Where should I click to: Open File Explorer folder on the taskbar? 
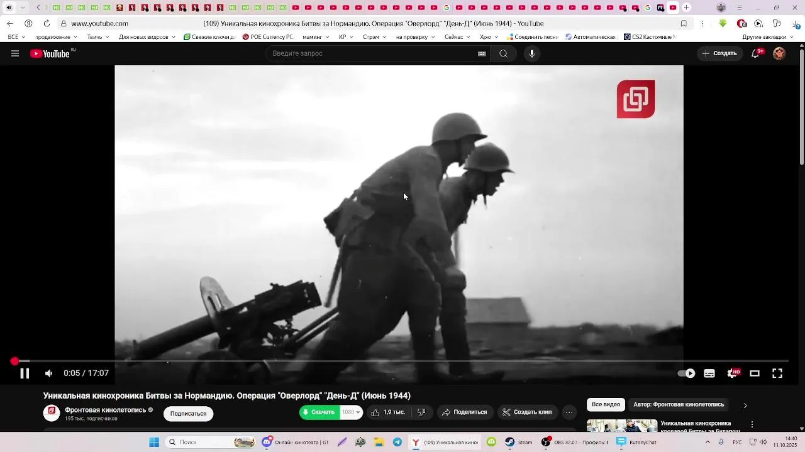click(x=379, y=442)
